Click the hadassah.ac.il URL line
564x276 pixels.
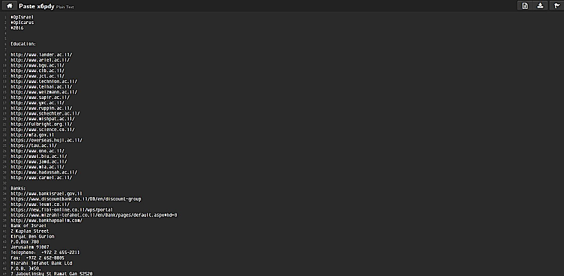[44, 172]
